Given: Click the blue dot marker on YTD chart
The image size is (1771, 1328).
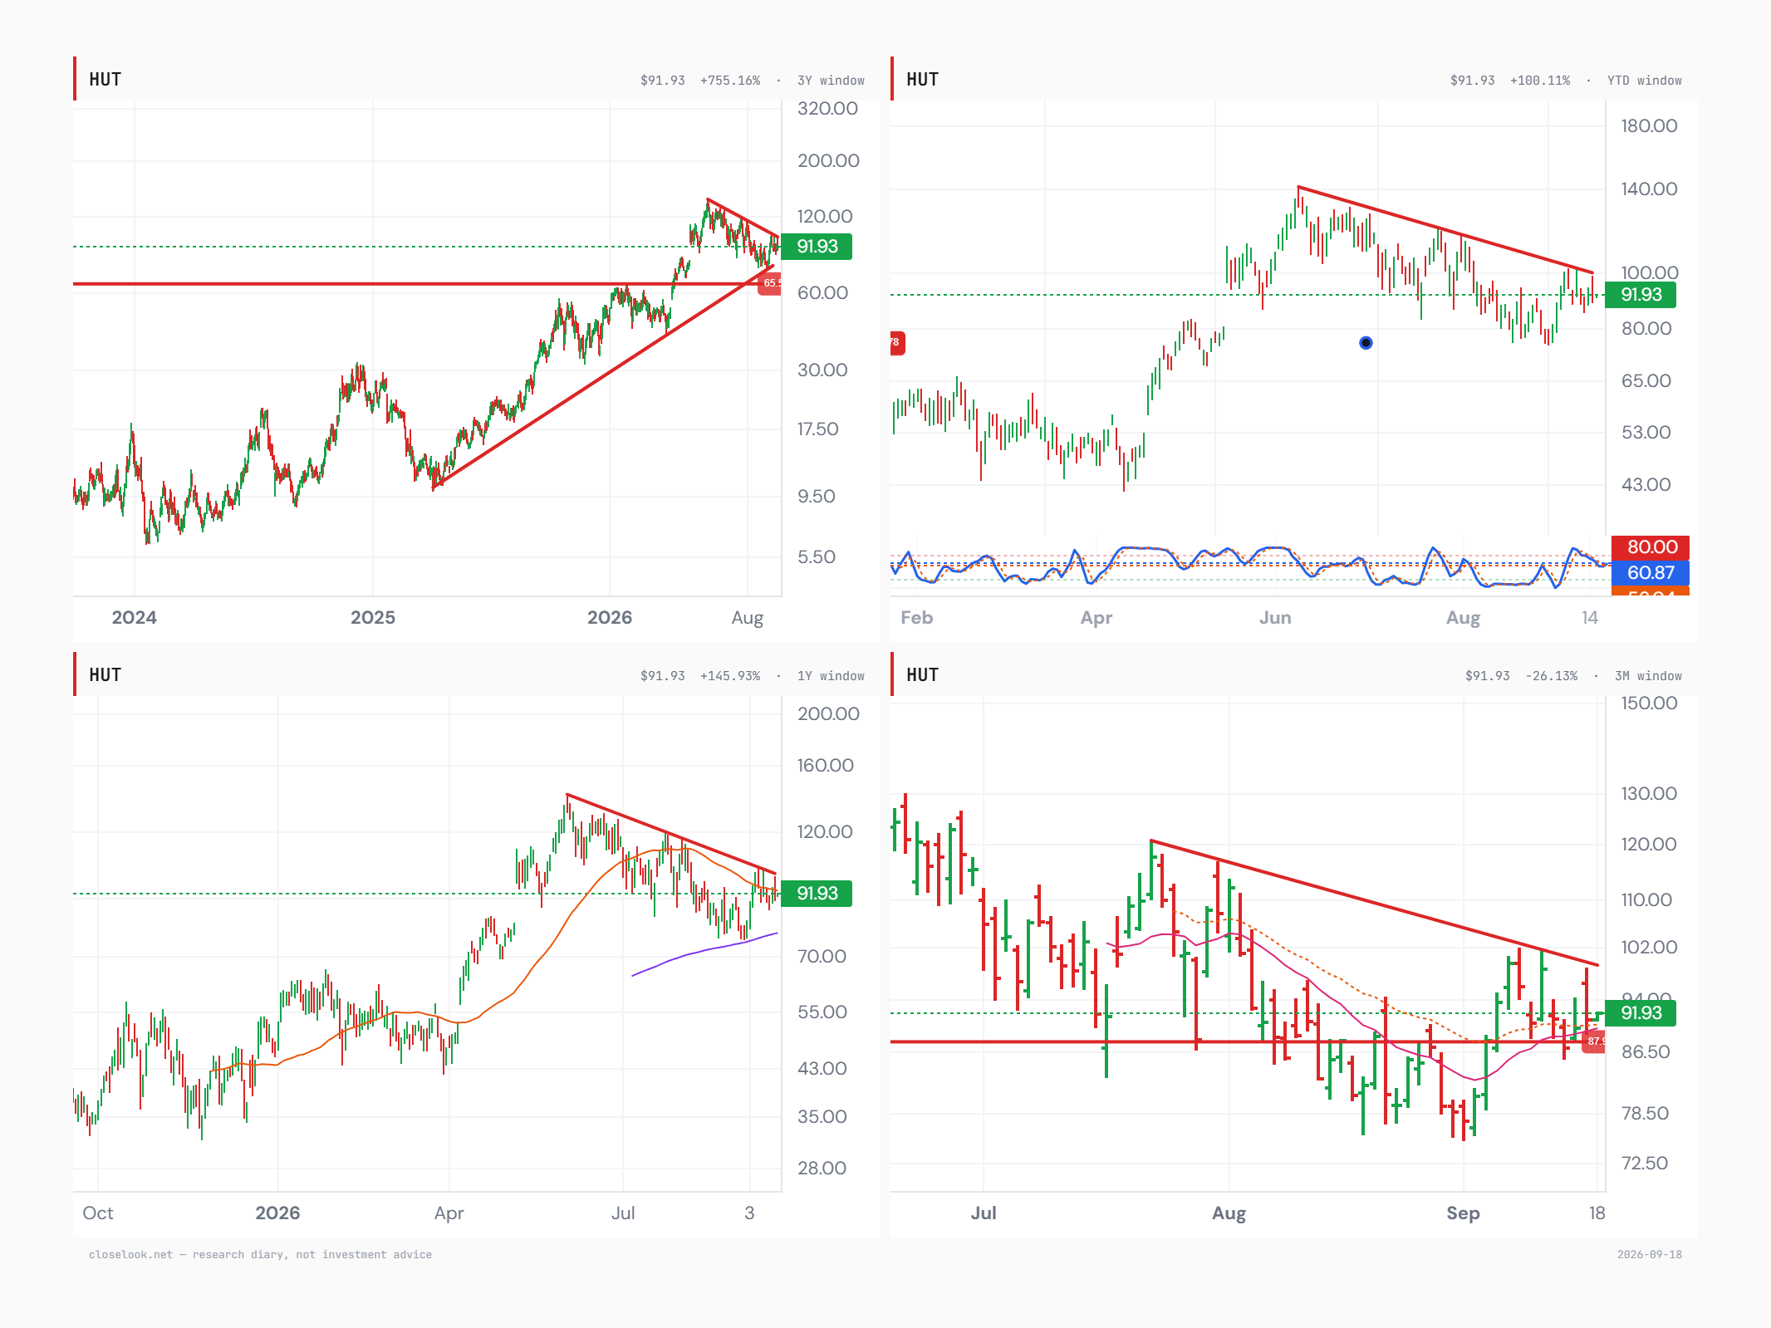Looking at the screenshot, I should click(1366, 342).
